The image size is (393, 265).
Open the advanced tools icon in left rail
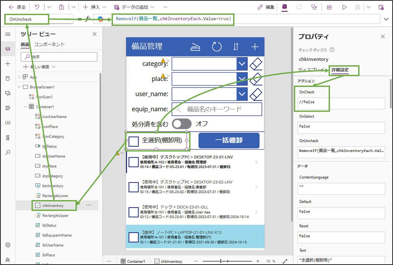click(x=8, y=137)
